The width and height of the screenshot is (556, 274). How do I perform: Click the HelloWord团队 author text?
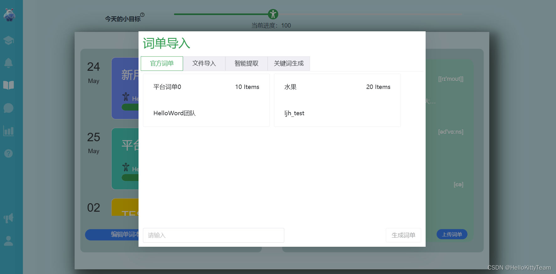[175, 113]
